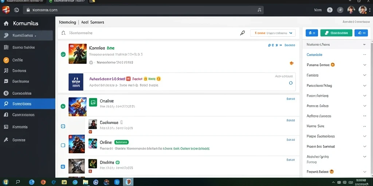
Task: Click the app logo left of reload
Action: (6, 10)
